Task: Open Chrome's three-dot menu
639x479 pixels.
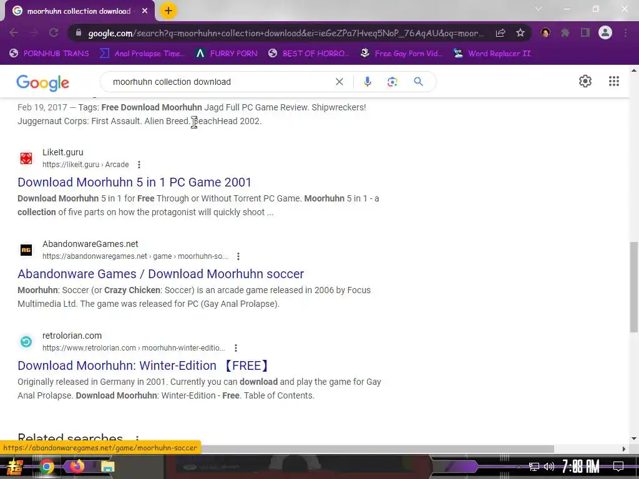Action: [x=625, y=32]
